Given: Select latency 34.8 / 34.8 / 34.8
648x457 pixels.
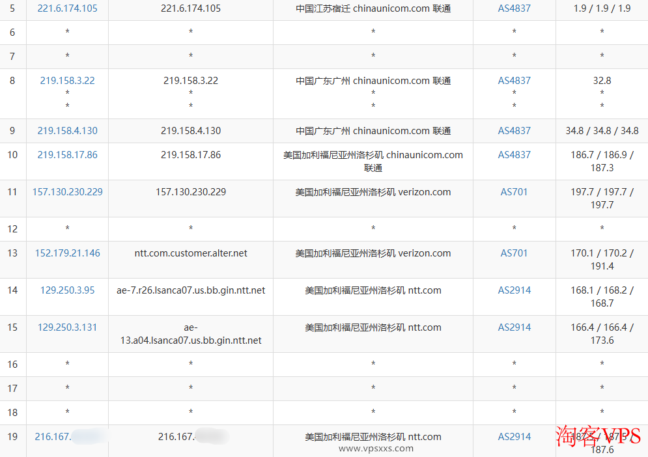Looking at the screenshot, I should click(x=602, y=131).
